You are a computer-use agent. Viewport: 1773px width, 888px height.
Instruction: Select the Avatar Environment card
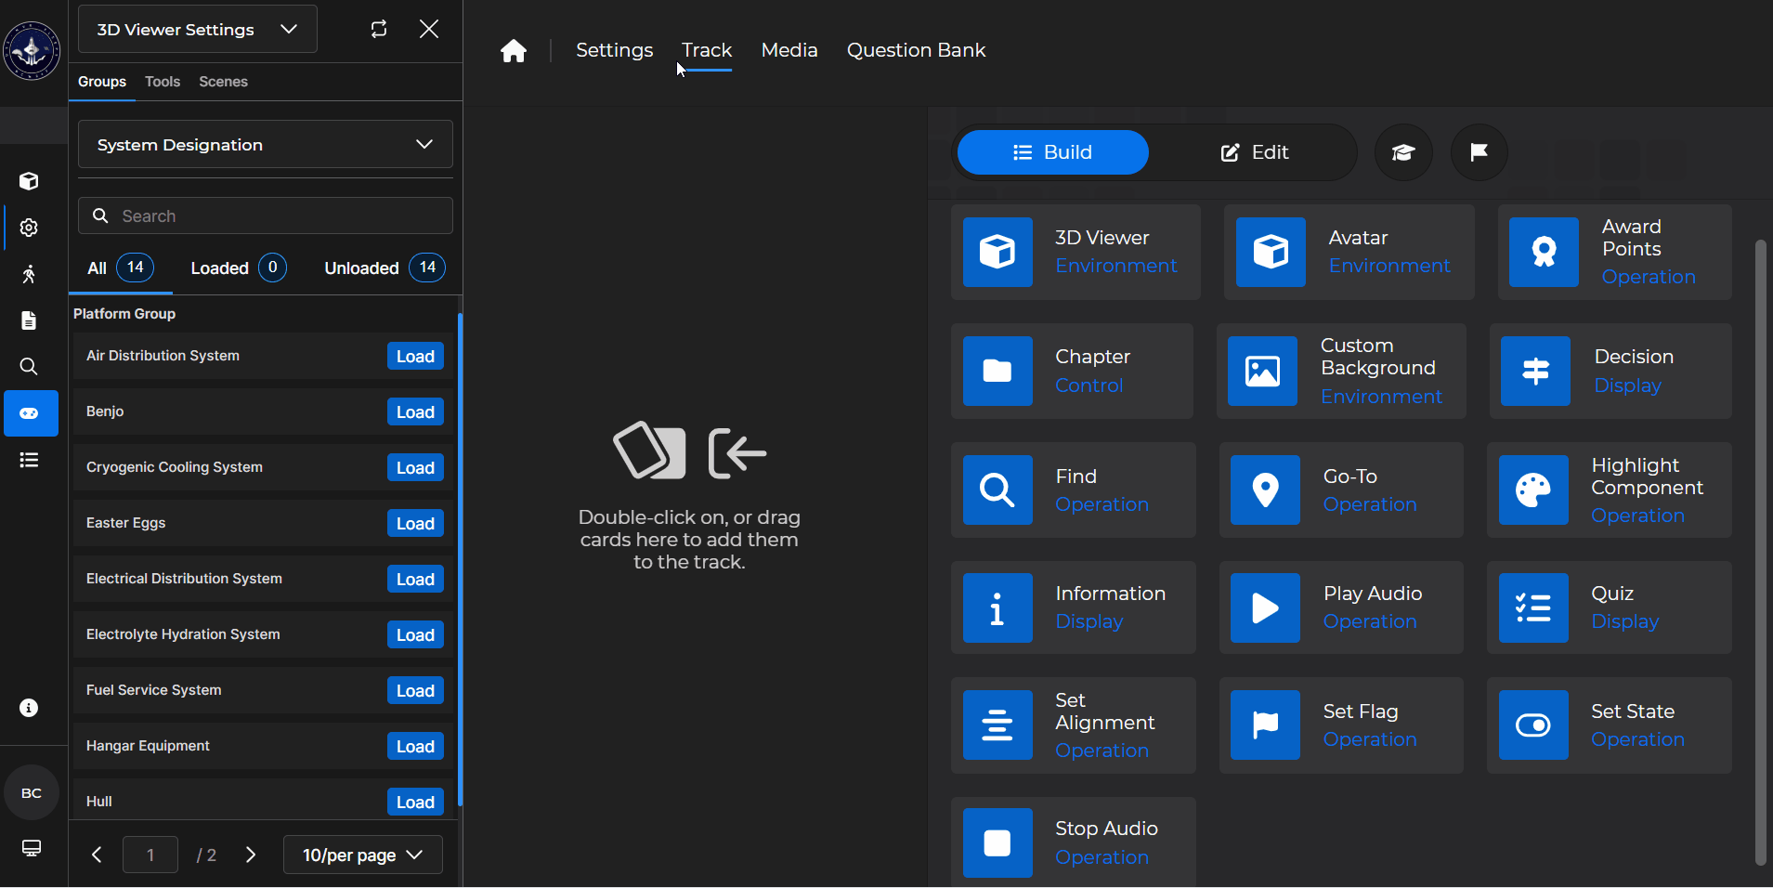1349,253
